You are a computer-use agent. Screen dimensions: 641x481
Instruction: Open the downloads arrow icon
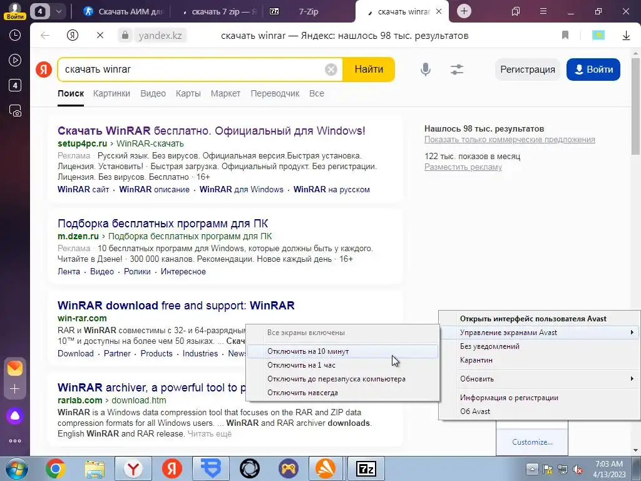pyautogui.click(x=626, y=36)
